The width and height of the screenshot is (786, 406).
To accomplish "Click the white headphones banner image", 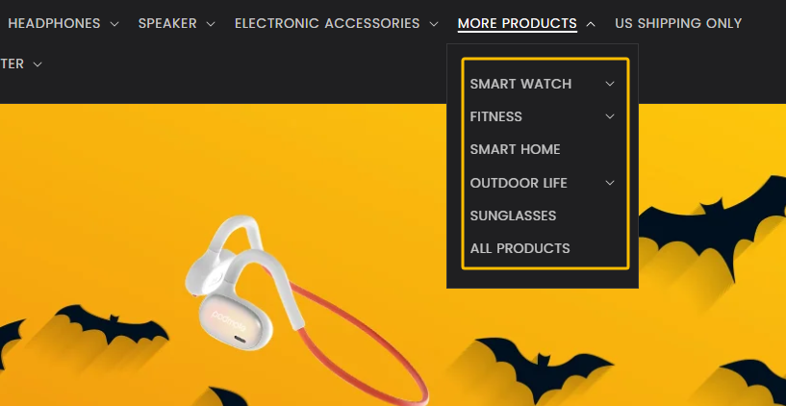I will click(307, 308).
